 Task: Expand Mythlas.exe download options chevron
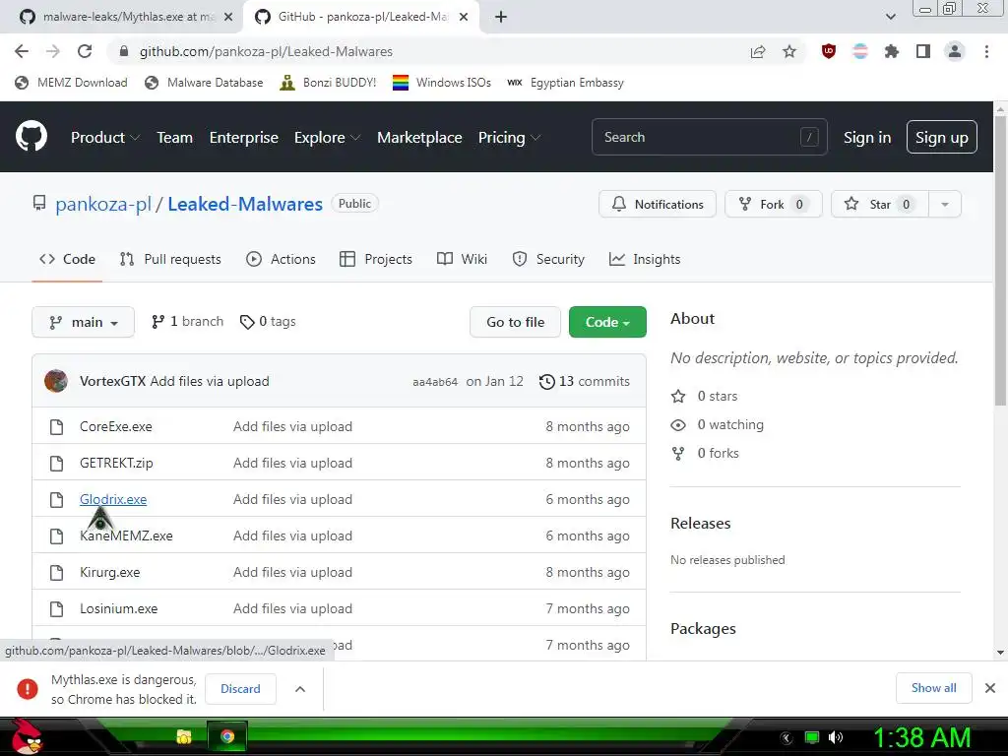pyautogui.click(x=300, y=688)
